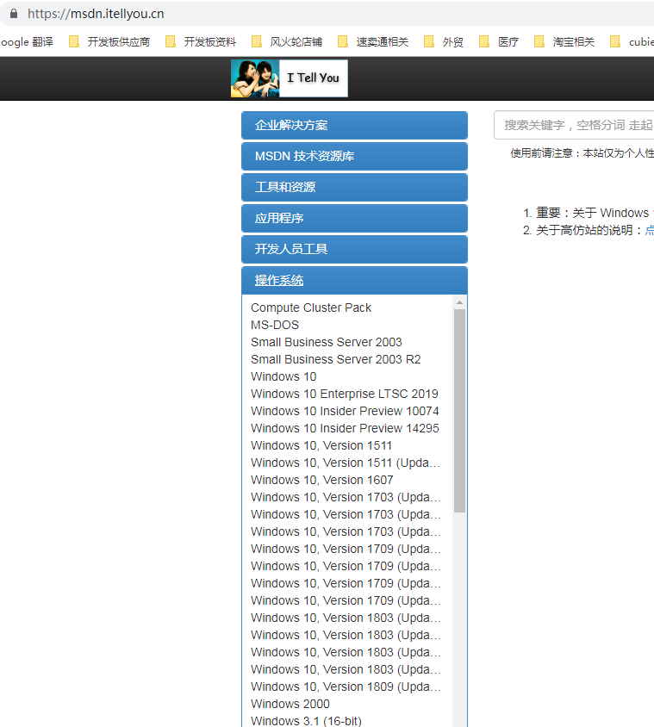Image resolution: width=654 pixels, height=727 pixels.
Task: Select Windows 3.1 (16-bit)
Action: coord(306,721)
